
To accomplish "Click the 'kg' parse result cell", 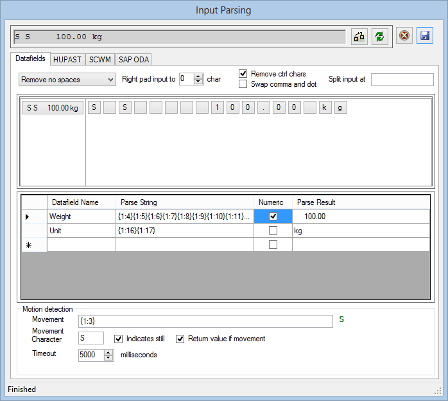I will tap(361, 231).
